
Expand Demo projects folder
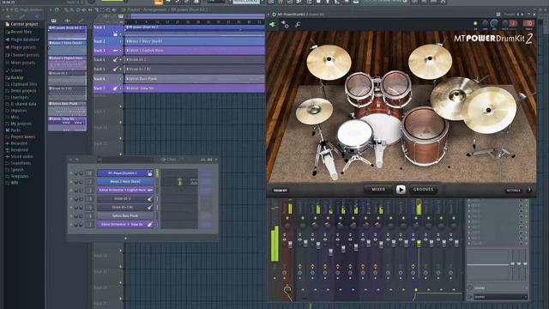(21, 91)
